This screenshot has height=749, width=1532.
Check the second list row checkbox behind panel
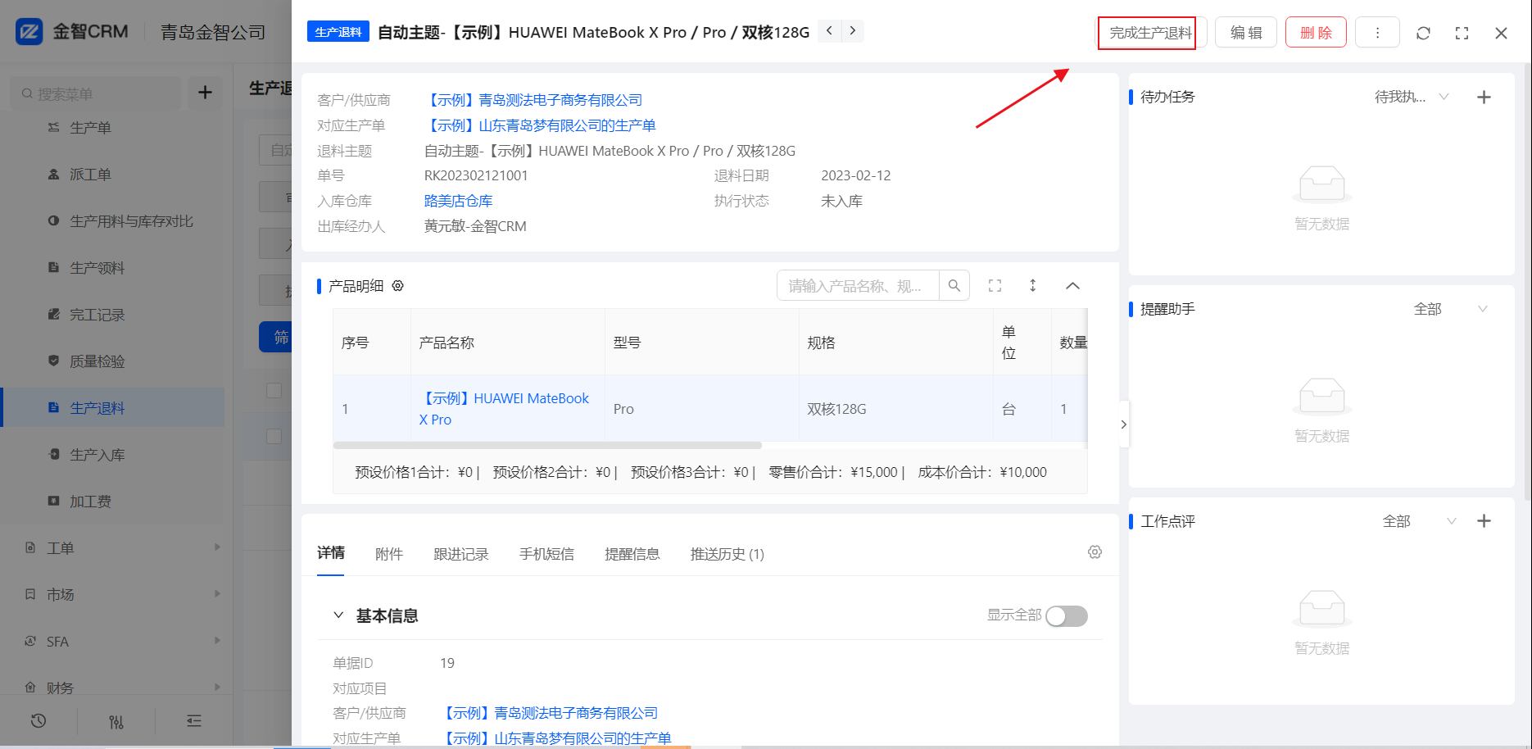pyautogui.click(x=274, y=436)
